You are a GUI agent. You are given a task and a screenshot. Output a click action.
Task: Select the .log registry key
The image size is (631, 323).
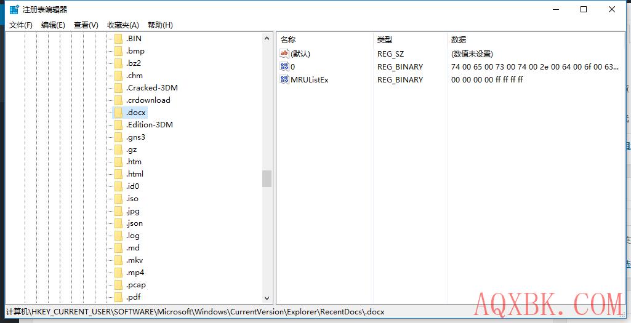pyautogui.click(x=133, y=236)
